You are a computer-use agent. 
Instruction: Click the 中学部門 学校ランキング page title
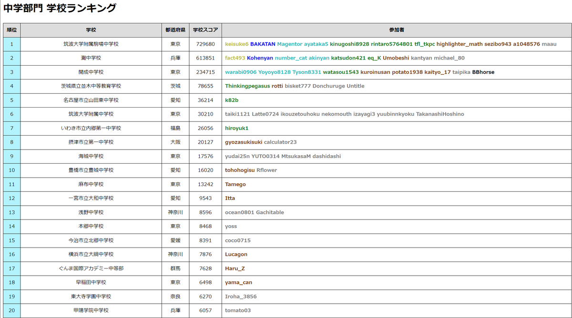coord(60,8)
